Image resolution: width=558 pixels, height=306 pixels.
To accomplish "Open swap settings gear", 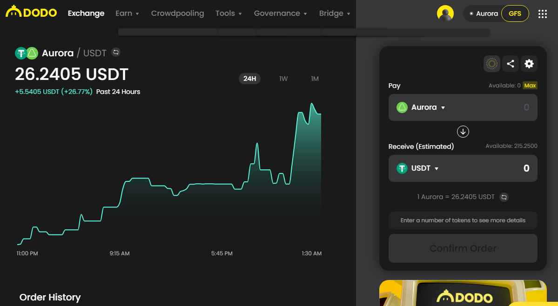I will (529, 64).
